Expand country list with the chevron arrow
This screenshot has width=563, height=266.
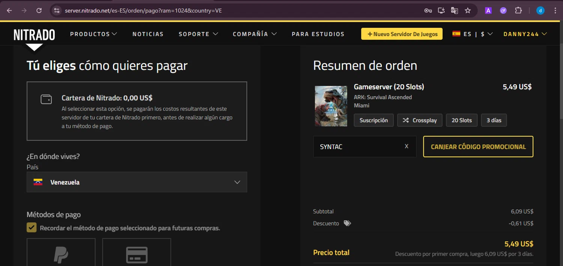237,182
